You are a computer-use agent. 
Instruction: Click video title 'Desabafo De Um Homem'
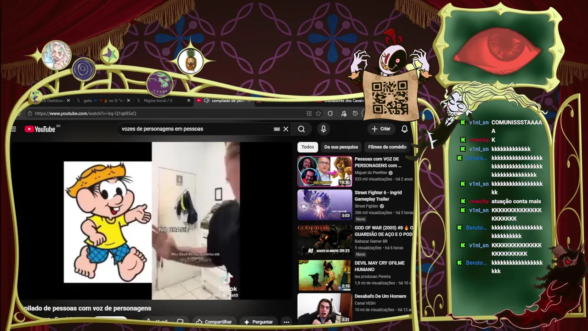click(x=380, y=296)
